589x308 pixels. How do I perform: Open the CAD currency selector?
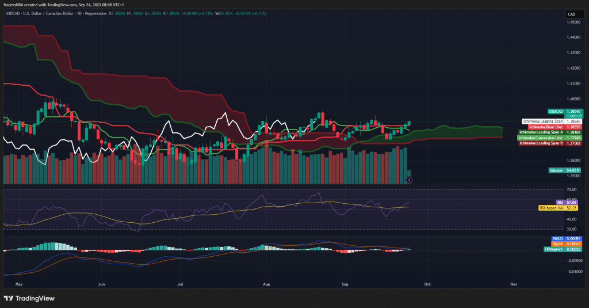(x=572, y=14)
